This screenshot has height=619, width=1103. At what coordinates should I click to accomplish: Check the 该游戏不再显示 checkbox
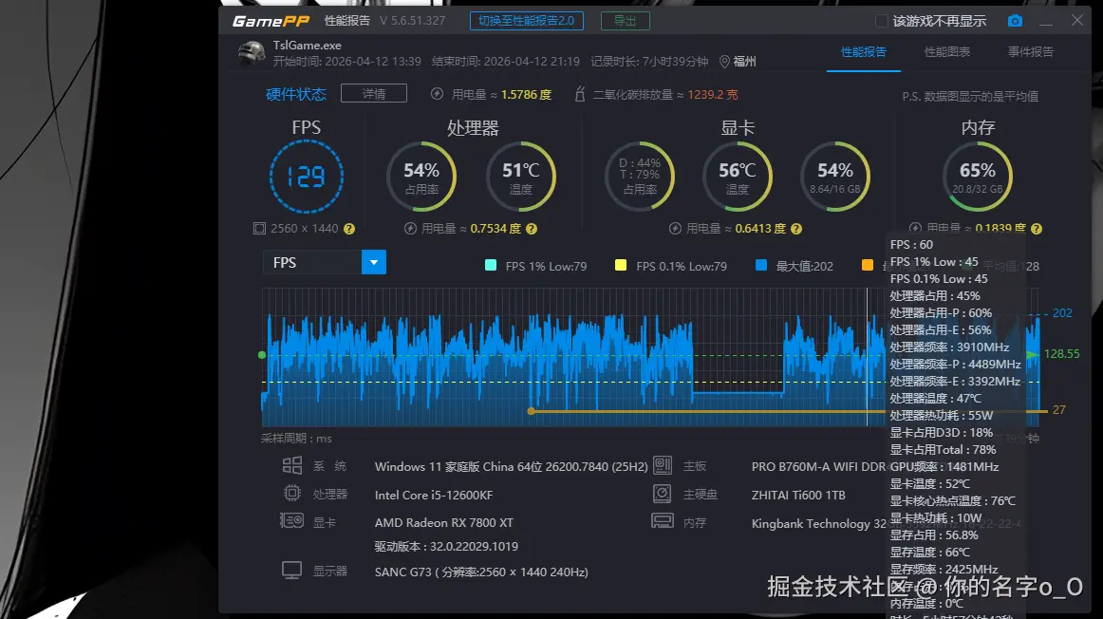(881, 21)
